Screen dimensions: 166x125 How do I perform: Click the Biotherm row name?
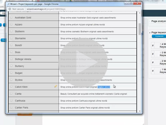(x=20, y=32)
